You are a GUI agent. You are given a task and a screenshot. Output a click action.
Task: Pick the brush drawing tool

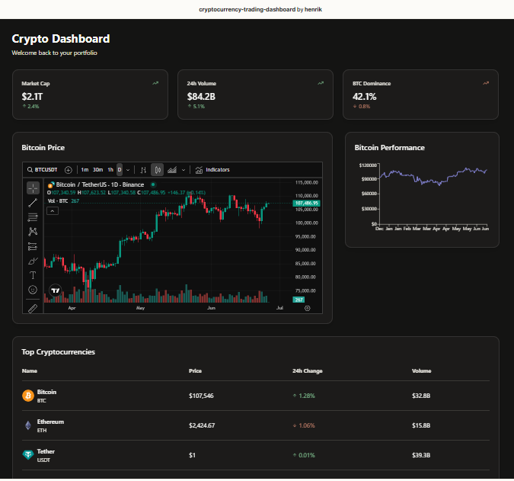(33, 261)
